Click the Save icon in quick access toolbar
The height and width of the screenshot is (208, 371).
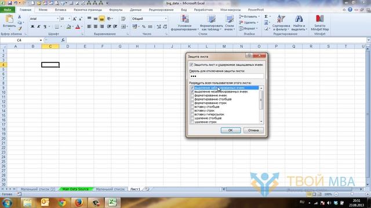10,3
